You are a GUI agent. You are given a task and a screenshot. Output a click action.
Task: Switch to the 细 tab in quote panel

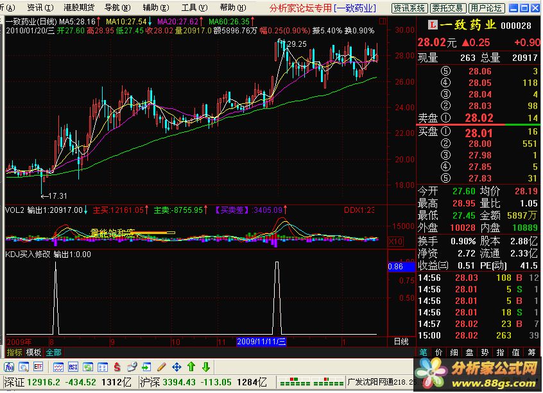coord(454,352)
